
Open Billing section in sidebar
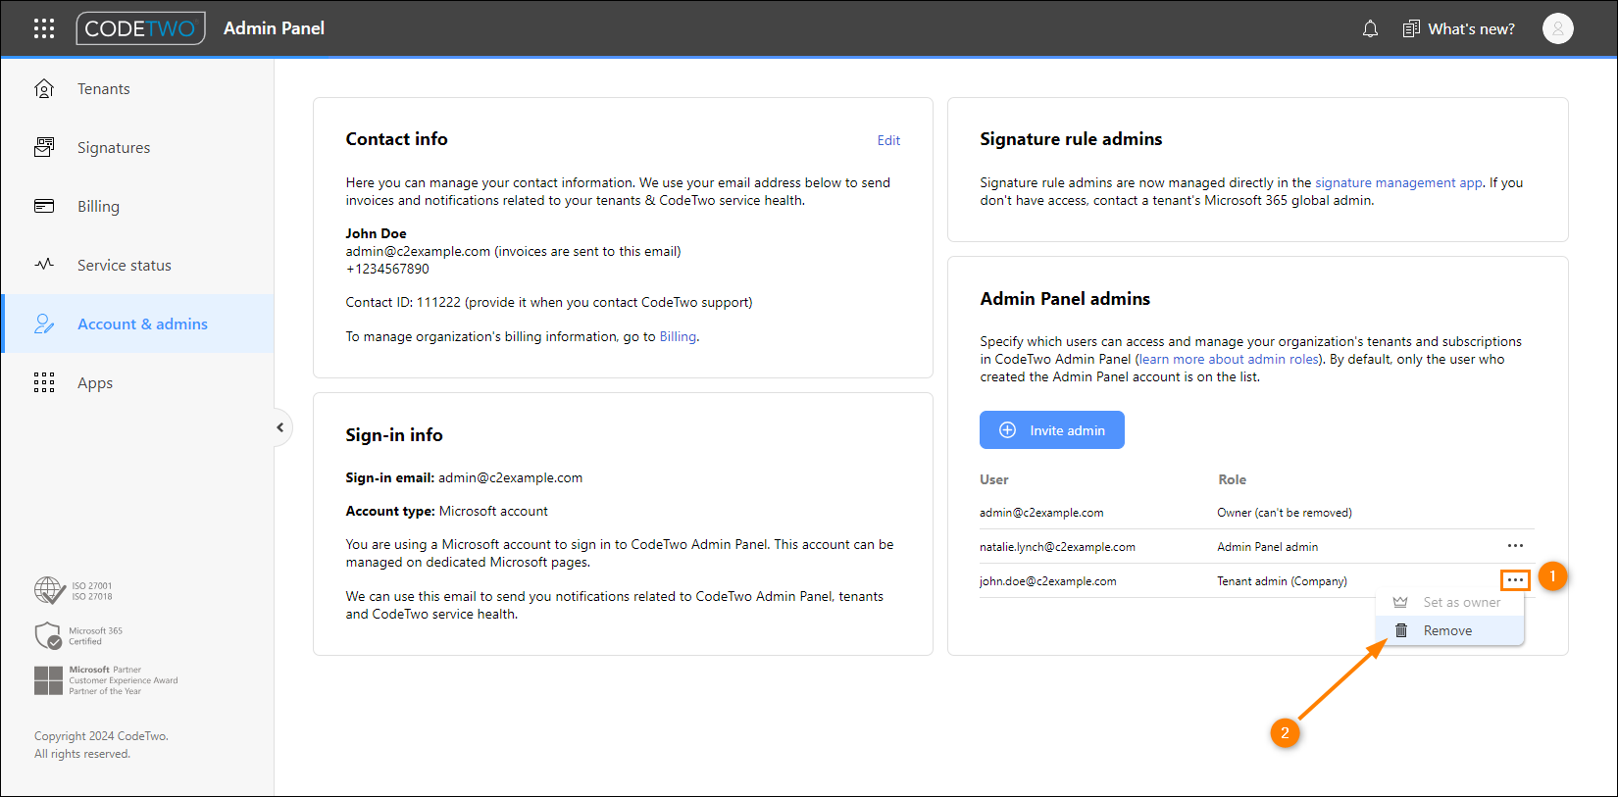(x=138, y=206)
